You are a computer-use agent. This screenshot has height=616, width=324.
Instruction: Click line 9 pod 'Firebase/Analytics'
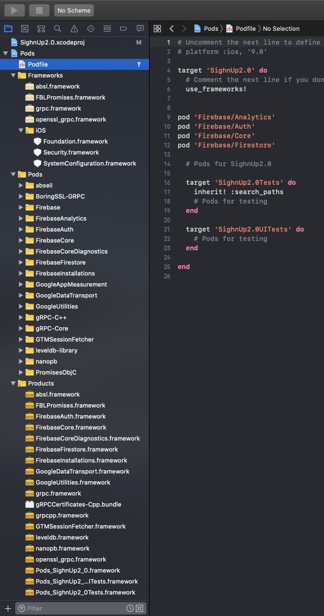226,117
